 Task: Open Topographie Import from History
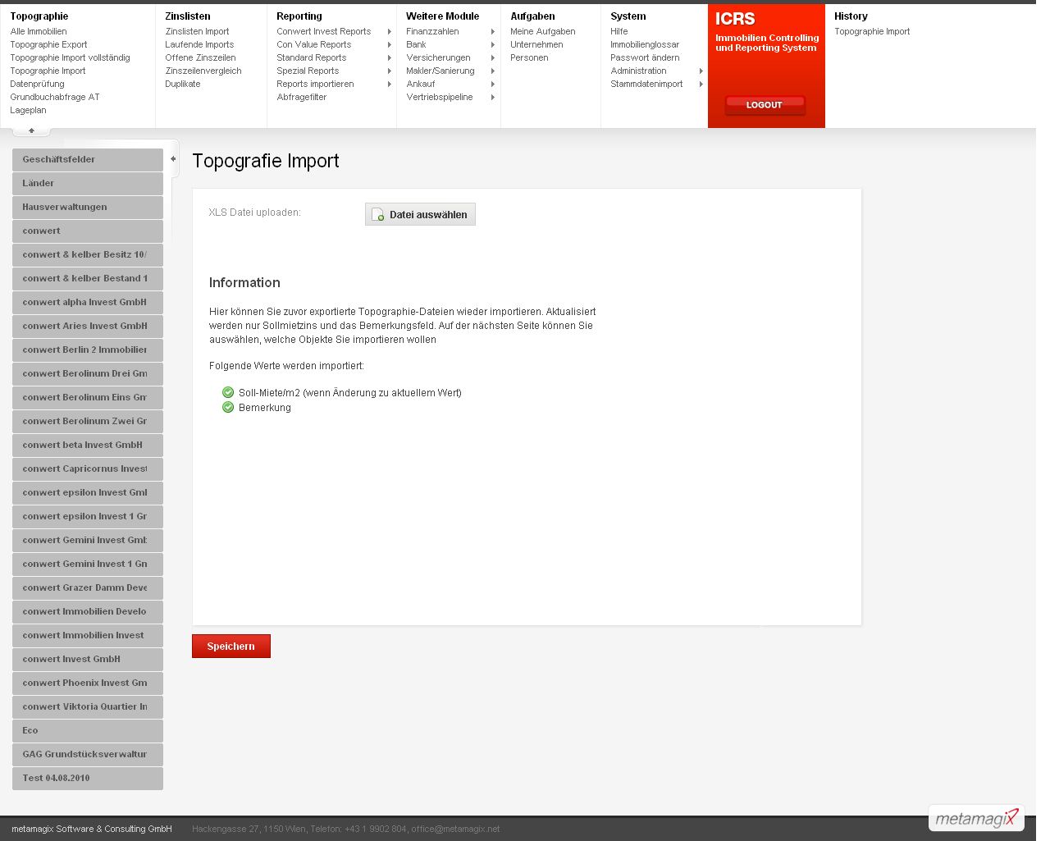coord(872,31)
